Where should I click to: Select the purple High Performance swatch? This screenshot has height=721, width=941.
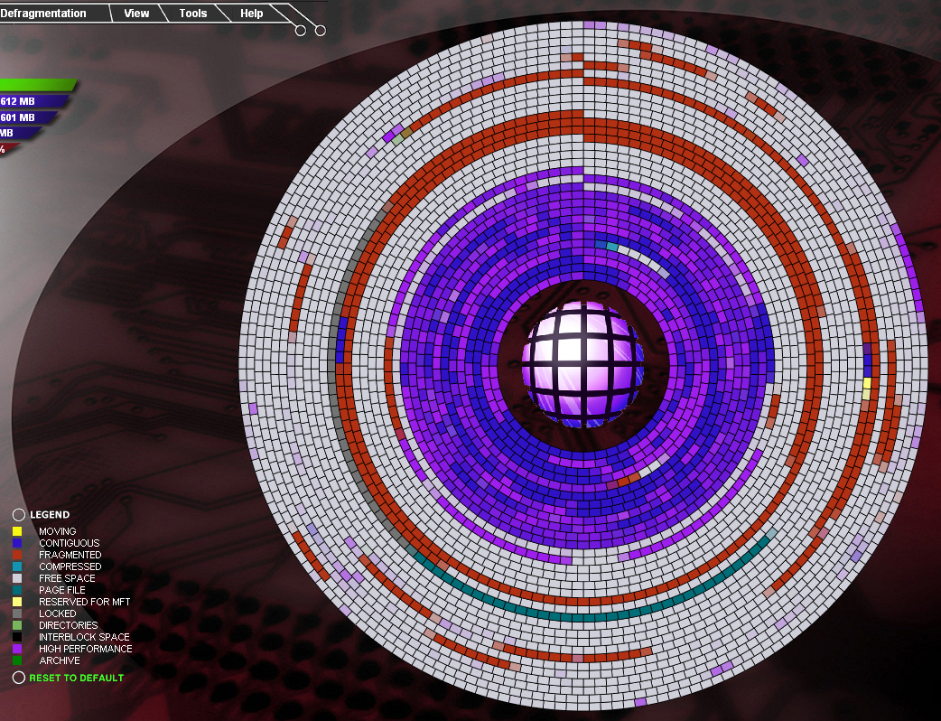(x=17, y=649)
